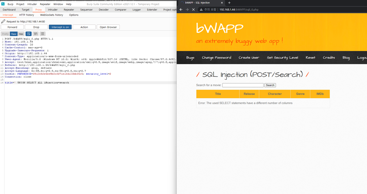Image resolution: width=367 pixels, height=194 pixels.
Task: Open the editor hamburger menu icon
Action: [43, 34]
